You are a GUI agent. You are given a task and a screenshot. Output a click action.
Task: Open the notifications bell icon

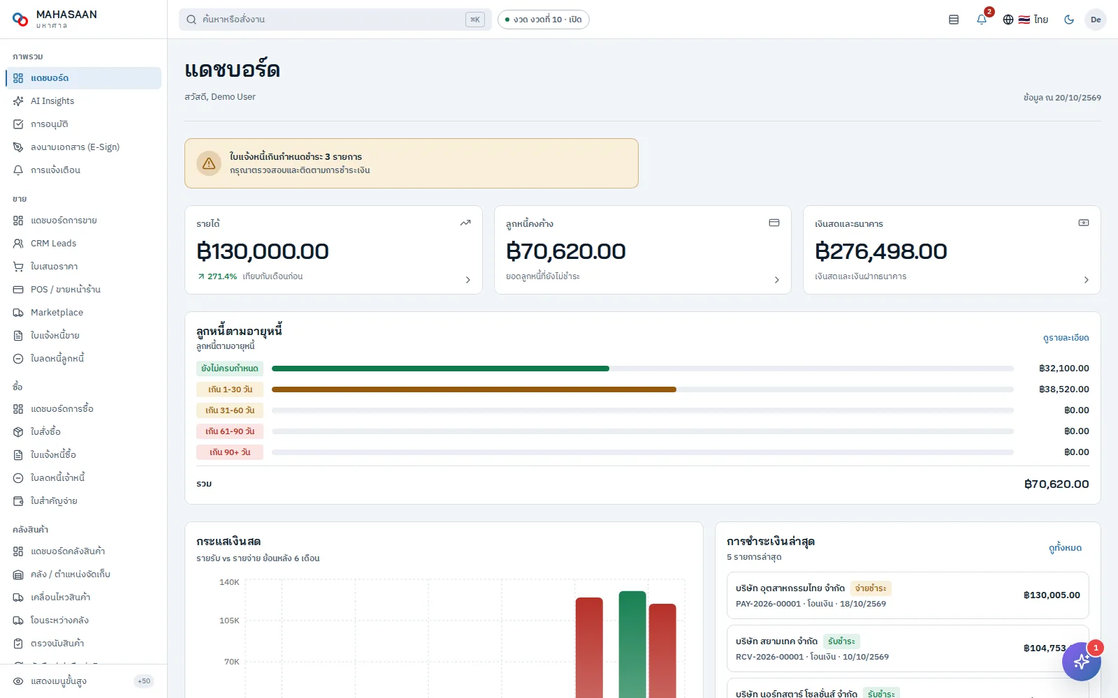coord(982,20)
